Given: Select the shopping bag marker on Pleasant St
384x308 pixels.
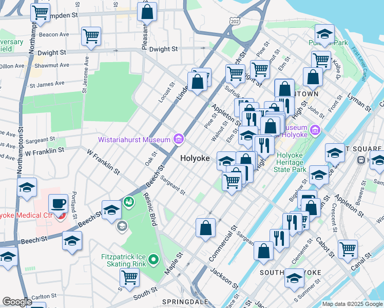Looking at the screenshot, I should coord(147,12).
